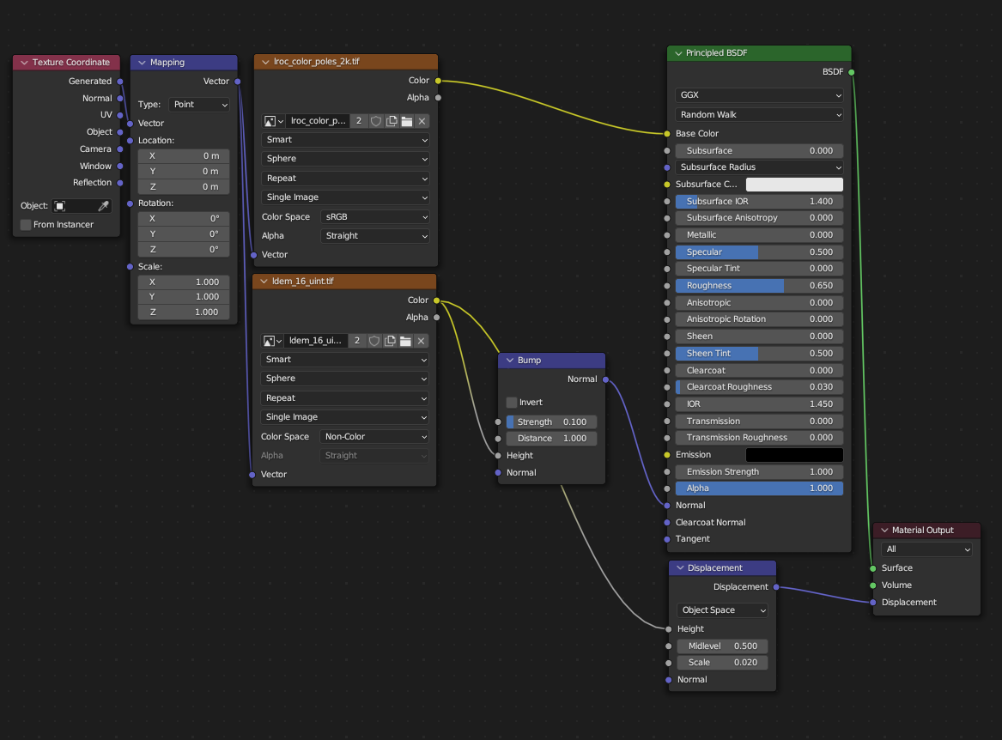This screenshot has width=1002, height=740.
Task: Click Bump Distance field 1.000
Action: click(551, 439)
